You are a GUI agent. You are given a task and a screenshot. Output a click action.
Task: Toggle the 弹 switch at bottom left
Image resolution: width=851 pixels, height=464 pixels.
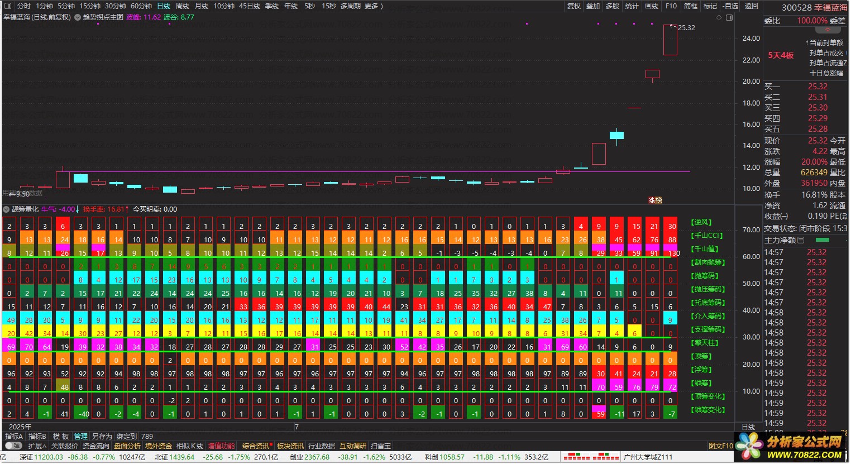pos(13,446)
